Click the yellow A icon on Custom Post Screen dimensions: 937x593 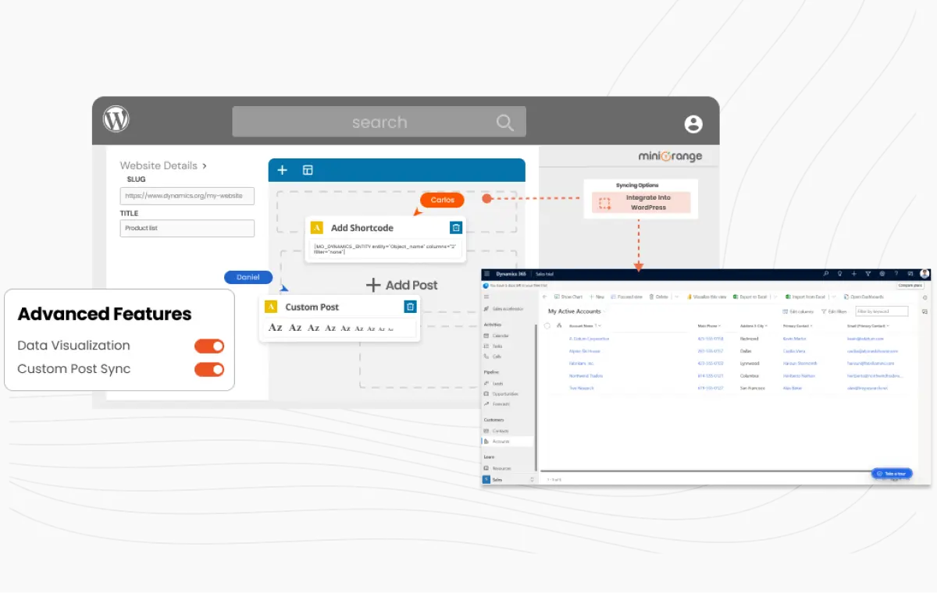(x=271, y=307)
